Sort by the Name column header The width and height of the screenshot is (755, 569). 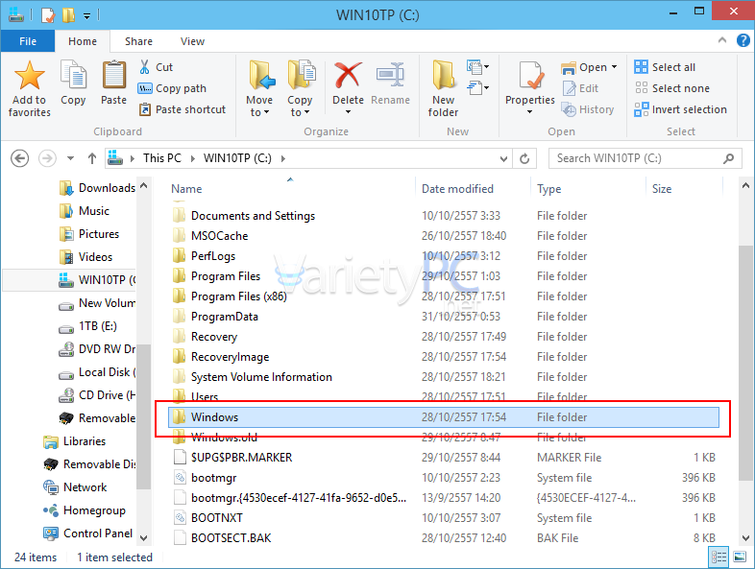[x=186, y=189]
